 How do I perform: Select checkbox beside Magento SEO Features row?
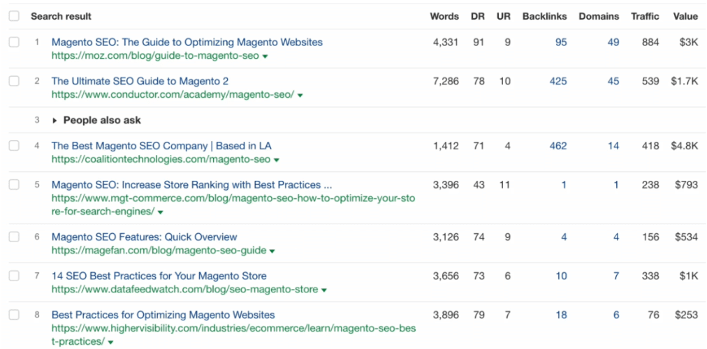(14, 237)
